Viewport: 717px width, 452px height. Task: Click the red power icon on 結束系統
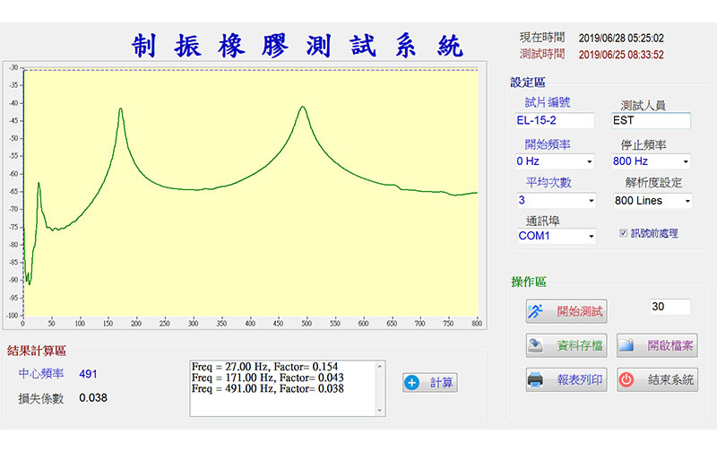tap(626, 379)
